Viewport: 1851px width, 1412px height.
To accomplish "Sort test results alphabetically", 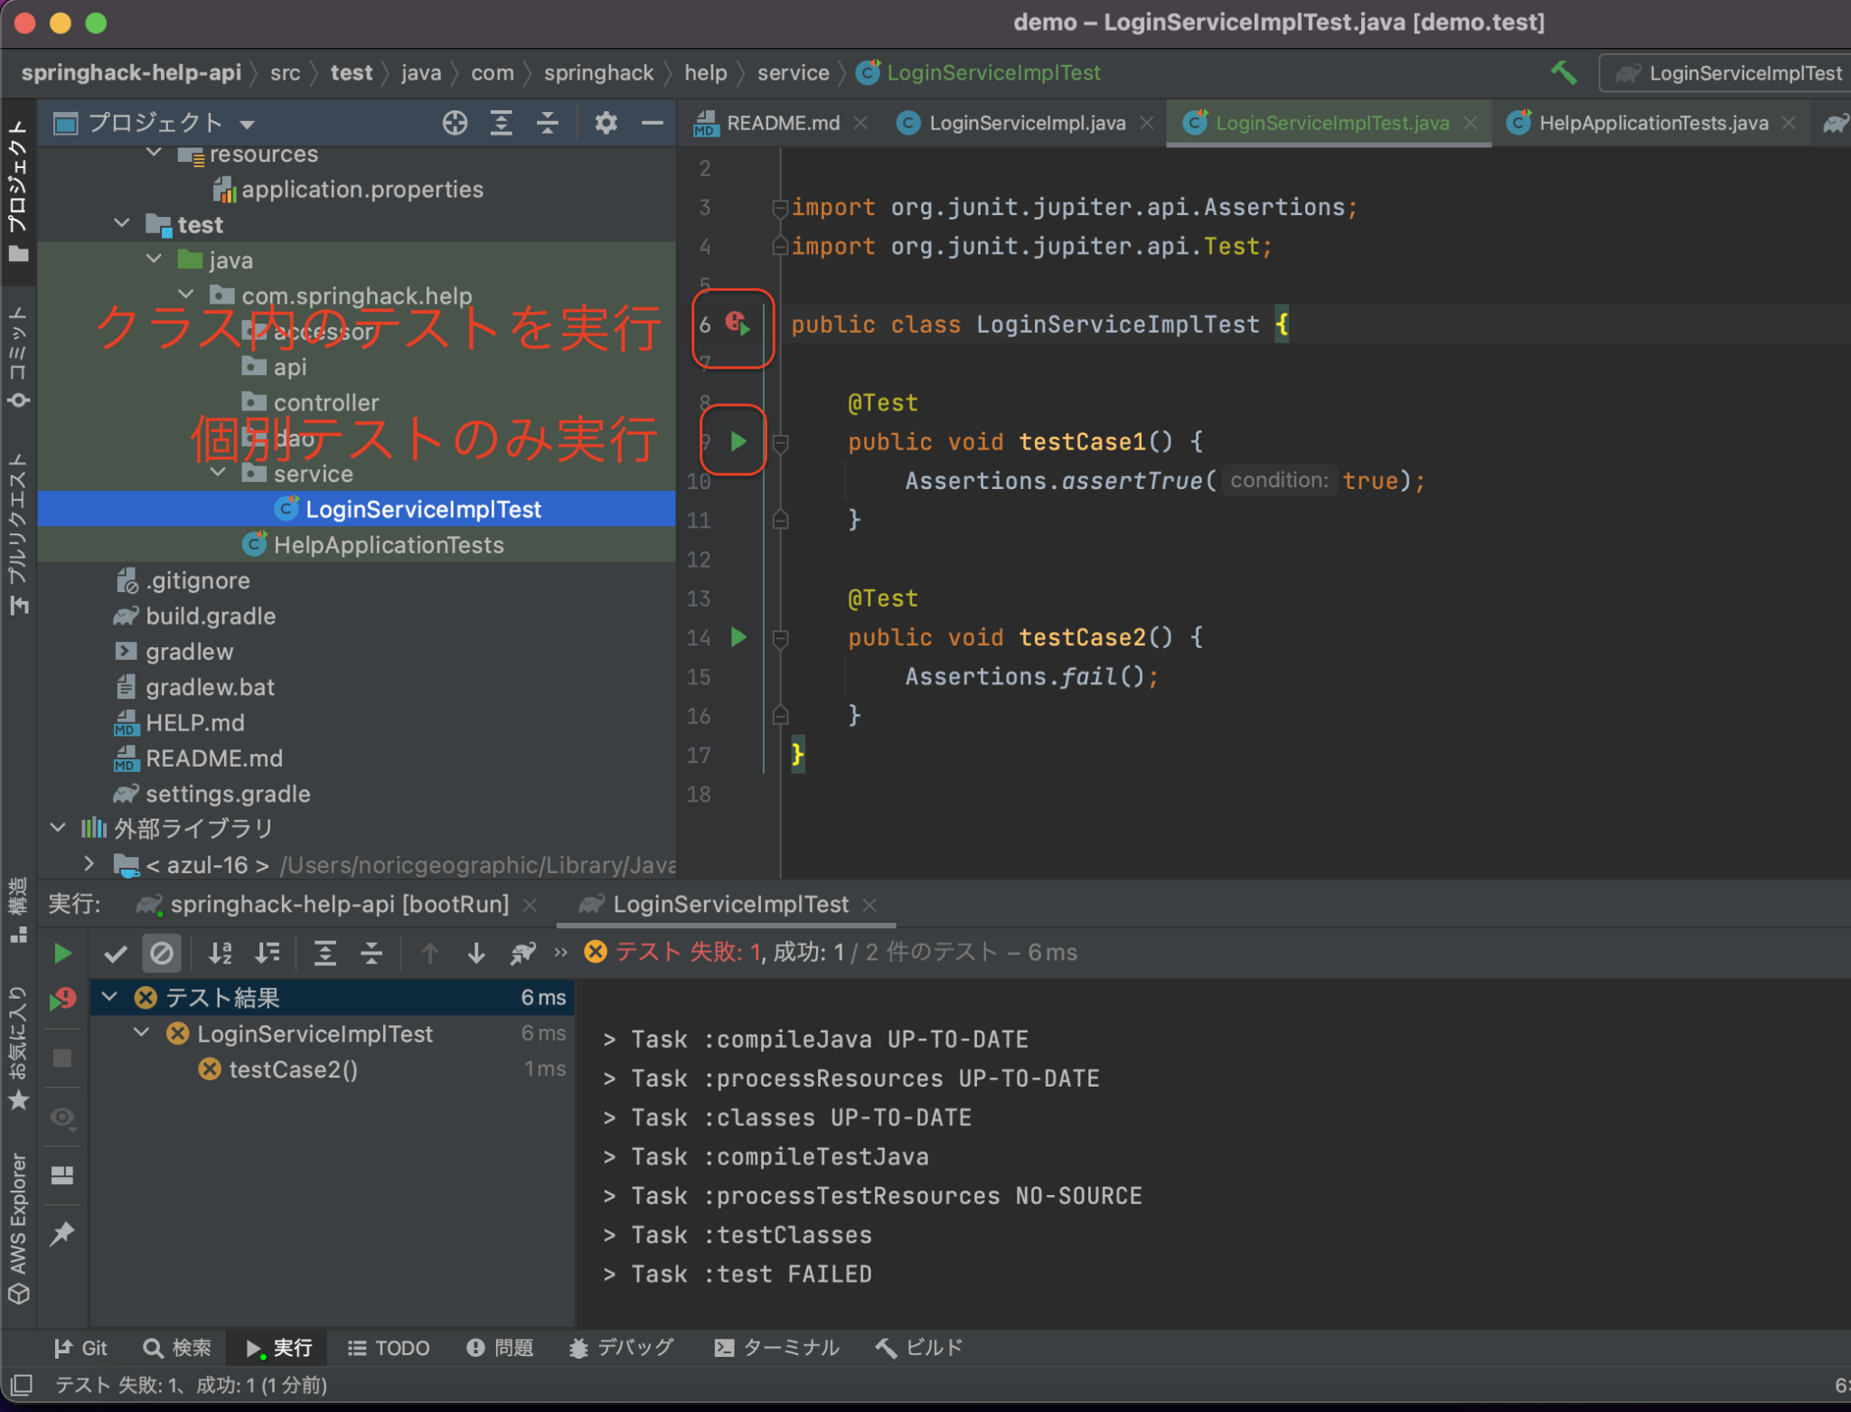I will click(x=220, y=952).
